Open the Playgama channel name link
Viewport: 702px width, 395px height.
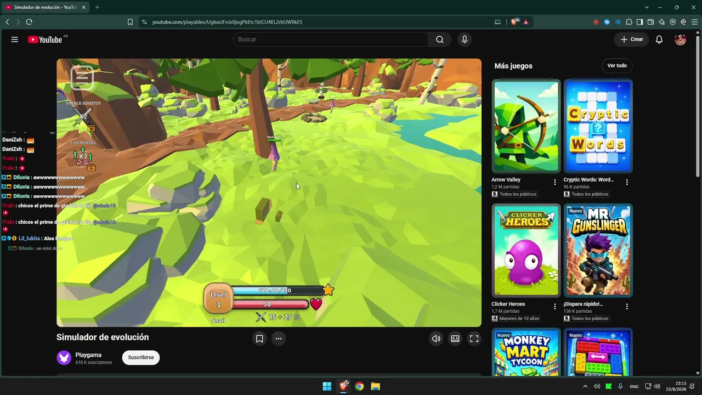(88, 355)
